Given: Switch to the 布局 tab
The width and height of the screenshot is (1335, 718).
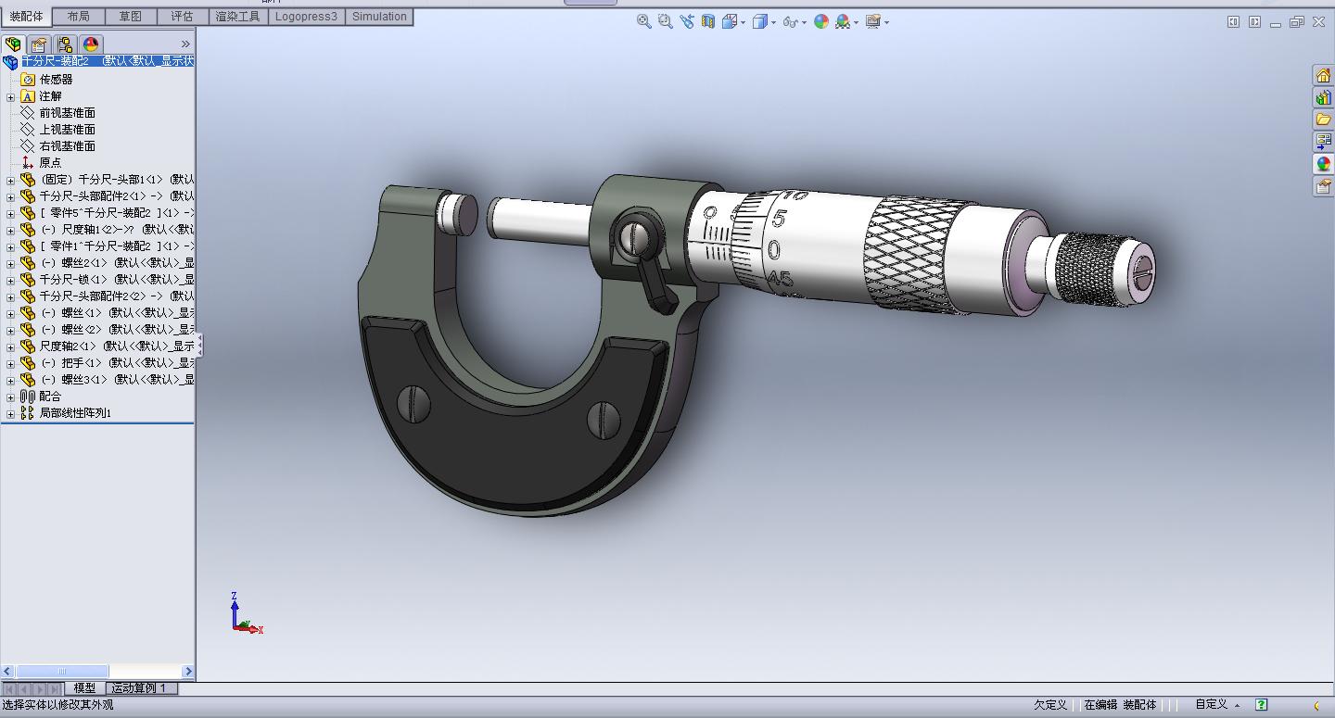Looking at the screenshot, I should [x=79, y=17].
